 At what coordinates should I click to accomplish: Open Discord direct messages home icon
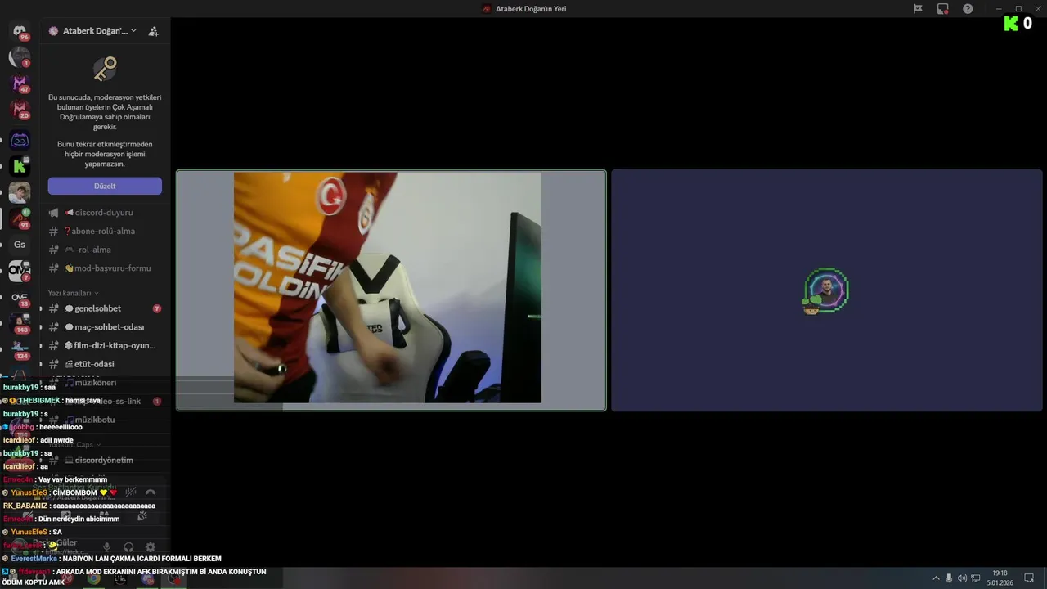(20, 31)
